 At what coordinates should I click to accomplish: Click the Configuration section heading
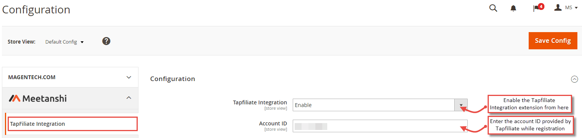click(173, 79)
